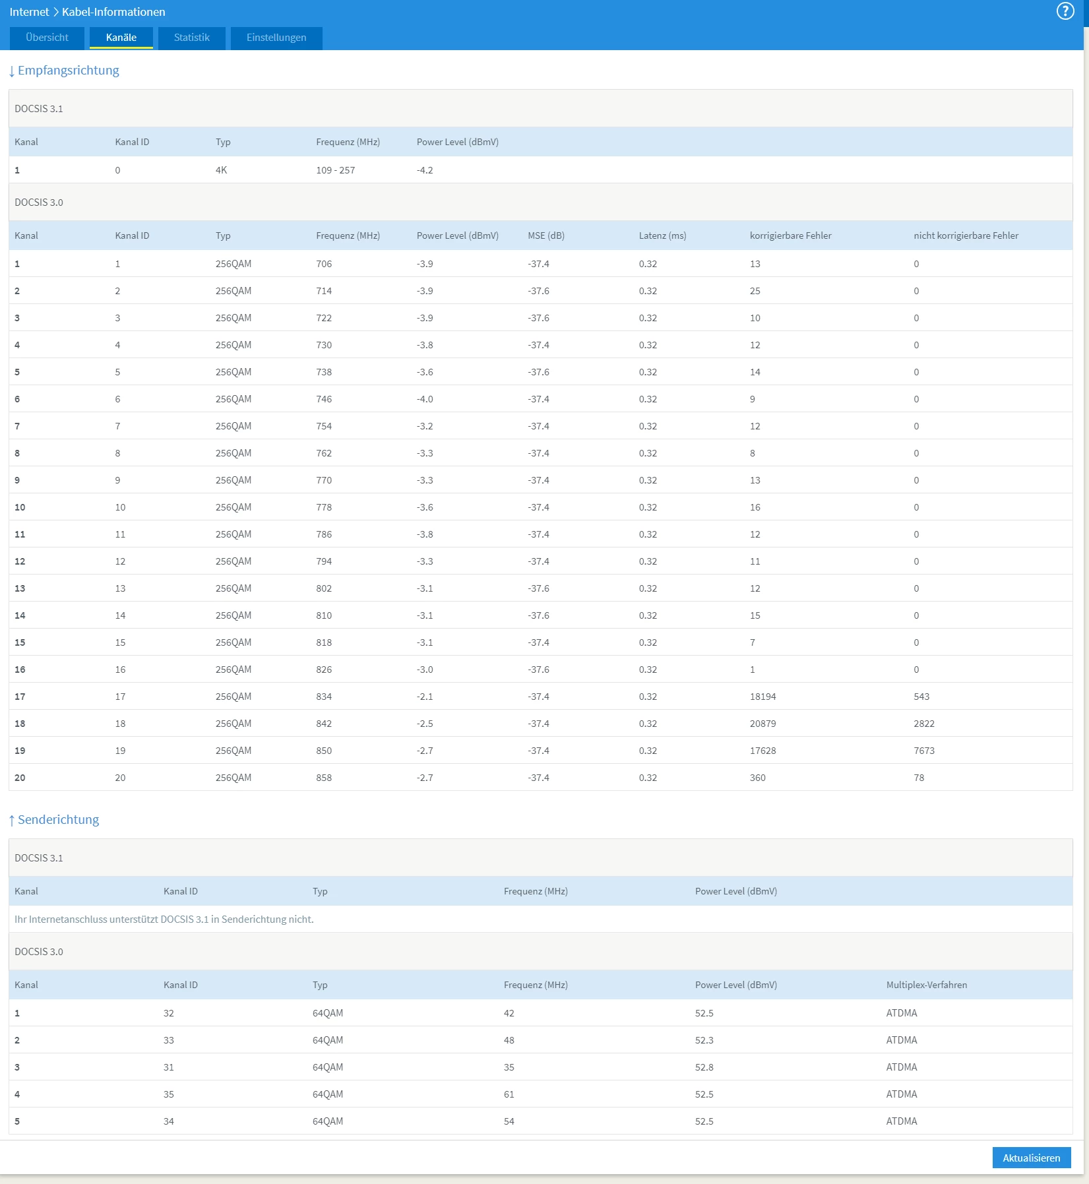This screenshot has height=1184, width=1089.
Task: Click uncorrectable errors value 2822
Action: [x=924, y=724]
